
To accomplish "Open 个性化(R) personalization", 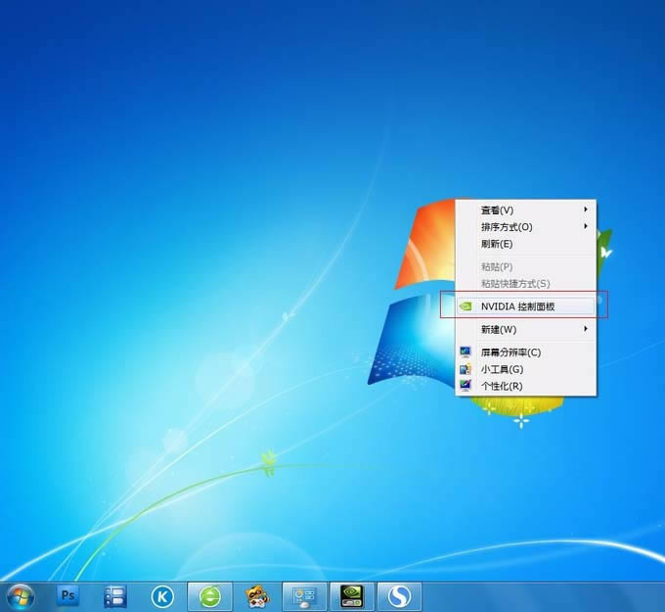I will click(525, 386).
